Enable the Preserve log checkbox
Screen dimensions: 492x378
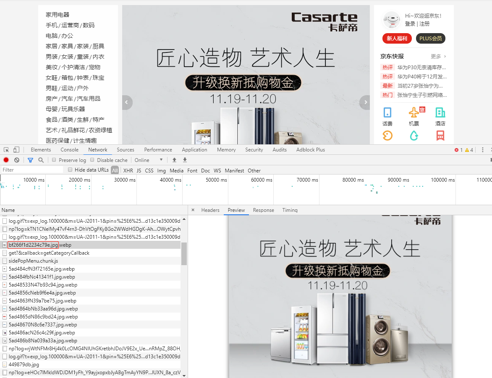tap(54, 160)
